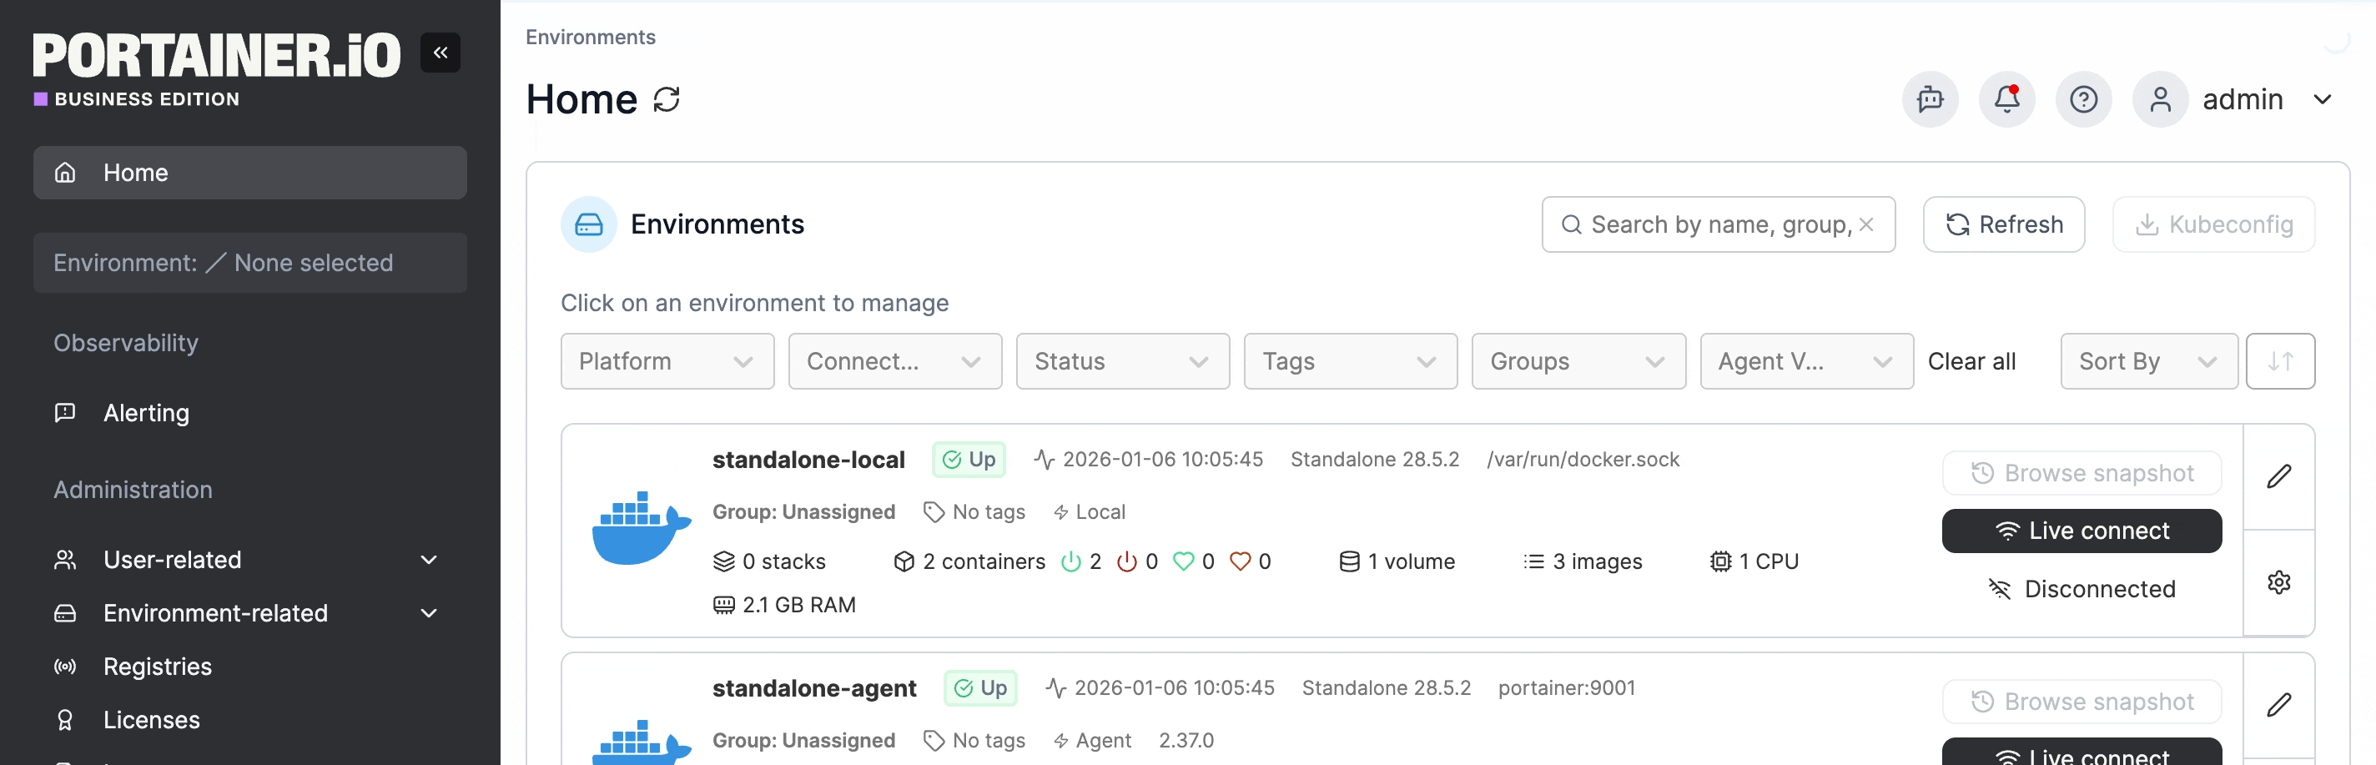Click the stacks icon on standalone-local
This screenshot has width=2376, height=765.
[x=724, y=561]
